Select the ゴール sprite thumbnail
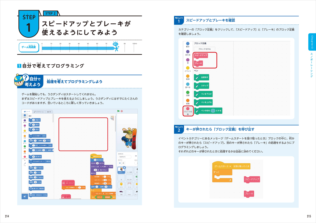Image resolution: width=316 pixels, height=223 pixels. pyautogui.click(x=129, y=185)
